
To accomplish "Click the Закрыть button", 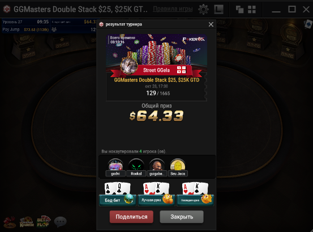I will pyautogui.click(x=182, y=217).
